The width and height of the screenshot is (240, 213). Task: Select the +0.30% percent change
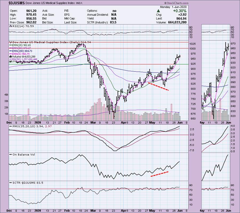pyautogui.click(x=180, y=11)
